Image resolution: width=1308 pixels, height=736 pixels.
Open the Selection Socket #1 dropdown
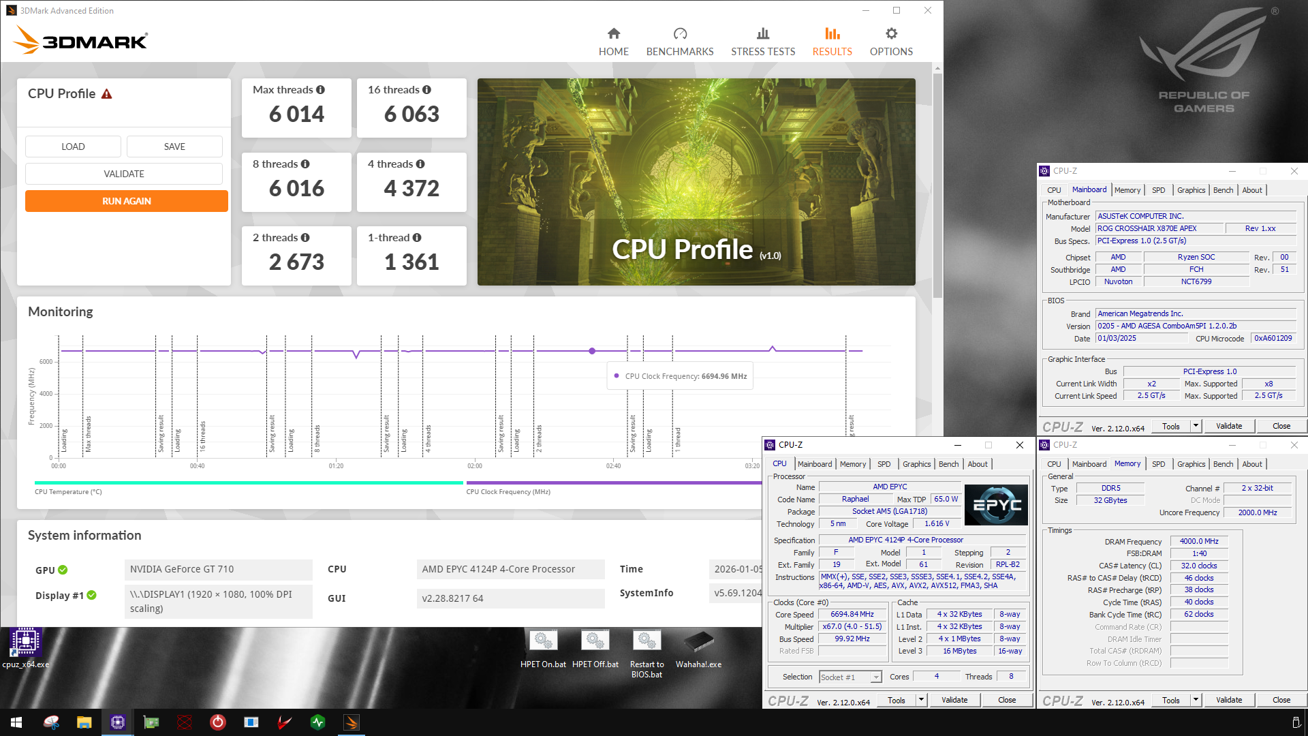click(850, 677)
